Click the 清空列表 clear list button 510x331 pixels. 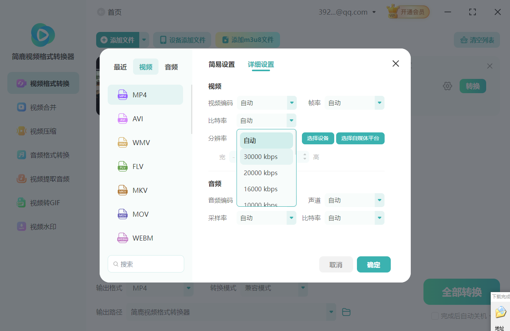(x=477, y=40)
